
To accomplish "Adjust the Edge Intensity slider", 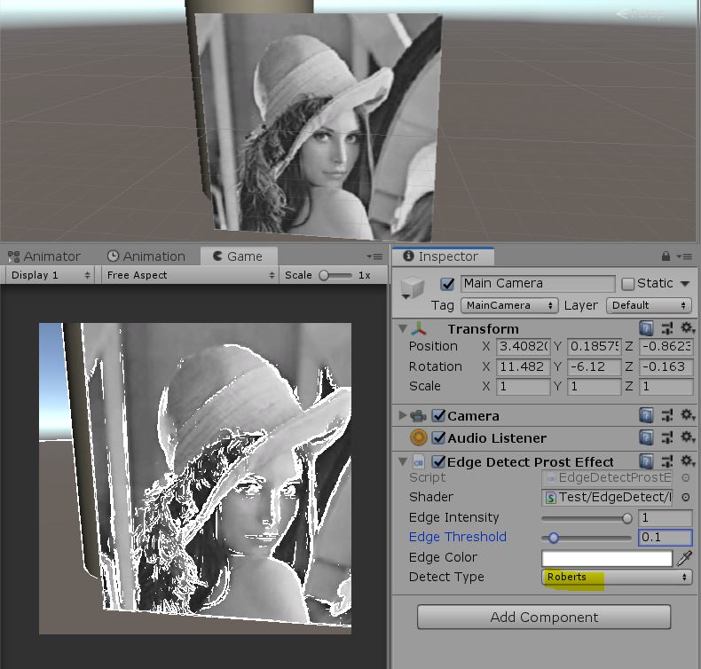I will click(x=587, y=518).
